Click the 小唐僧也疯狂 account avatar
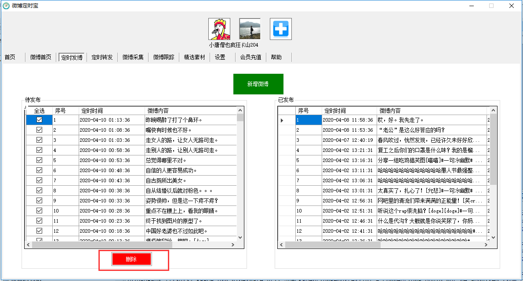Image resolution: width=523 pixels, height=281 pixels. (x=219, y=29)
